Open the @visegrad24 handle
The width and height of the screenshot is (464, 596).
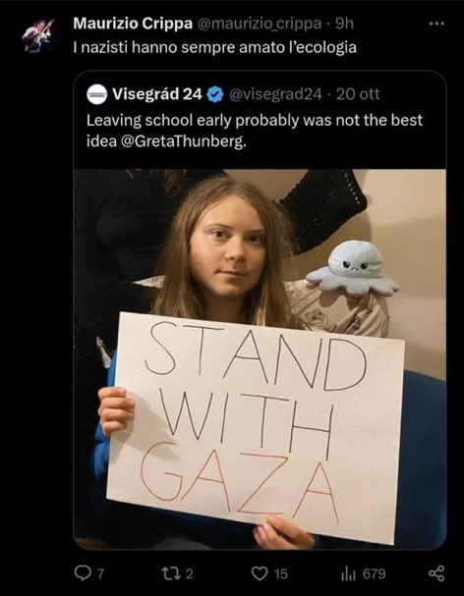click(x=275, y=94)
